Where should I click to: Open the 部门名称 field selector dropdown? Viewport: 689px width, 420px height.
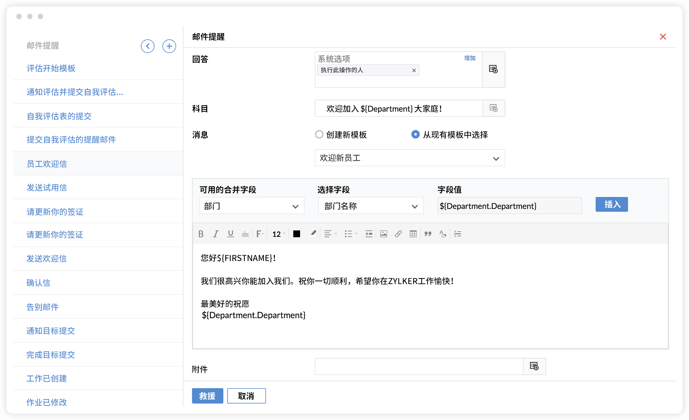click(x=371, y=206)
